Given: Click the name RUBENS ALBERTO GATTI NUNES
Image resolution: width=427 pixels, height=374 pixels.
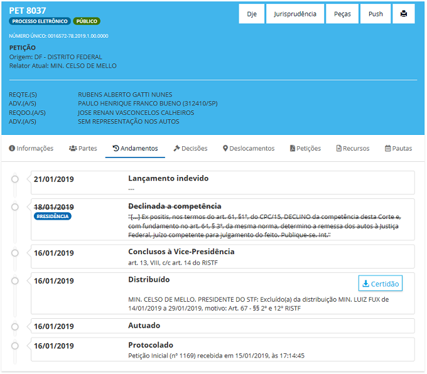Looking at the screenshot, I should [125, 95].
